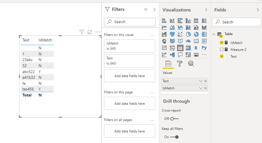This screenshot has height=143, width=262.
Task: Add the Q&A speech-bubble visual
Action: pyautogui.click(x=180, y=55)
